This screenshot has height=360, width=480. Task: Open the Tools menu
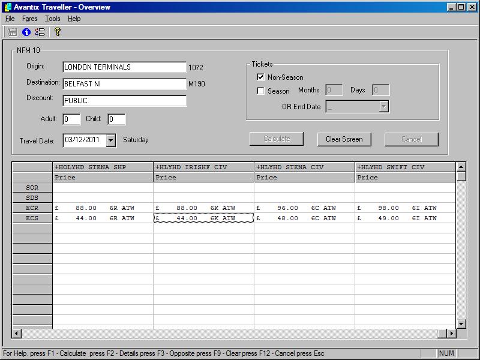tap(53, 19)
